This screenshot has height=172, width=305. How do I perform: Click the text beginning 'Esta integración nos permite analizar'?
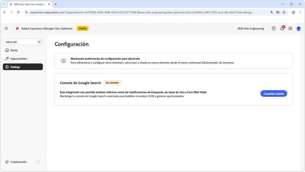click(x=133, y=92)
